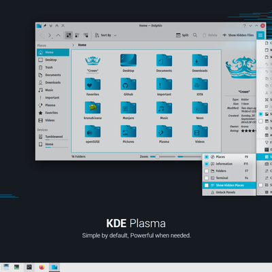272x272 pixels.
Task: Open Firefox from the taskbar
Action: click(x=41, y=267)
